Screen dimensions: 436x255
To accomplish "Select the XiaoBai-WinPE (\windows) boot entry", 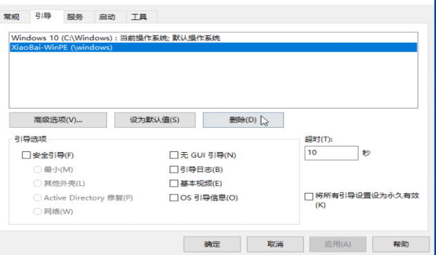I will (x=214, y=47).
